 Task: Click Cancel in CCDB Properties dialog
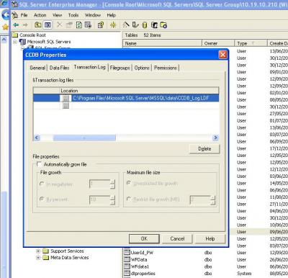tap(177, 238)
